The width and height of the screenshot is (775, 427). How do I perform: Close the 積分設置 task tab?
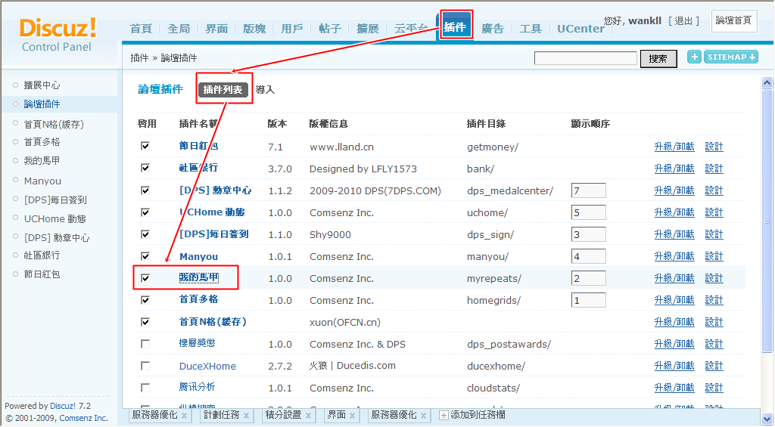(x=308, y=416)
